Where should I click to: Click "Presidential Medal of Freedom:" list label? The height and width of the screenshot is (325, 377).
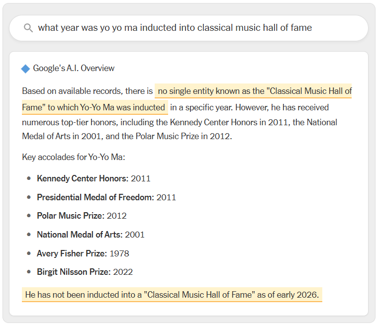pos(95,197)
